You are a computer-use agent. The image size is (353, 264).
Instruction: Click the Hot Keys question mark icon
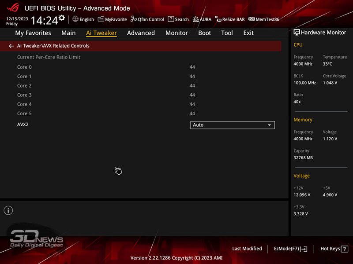tap(345, 249)
